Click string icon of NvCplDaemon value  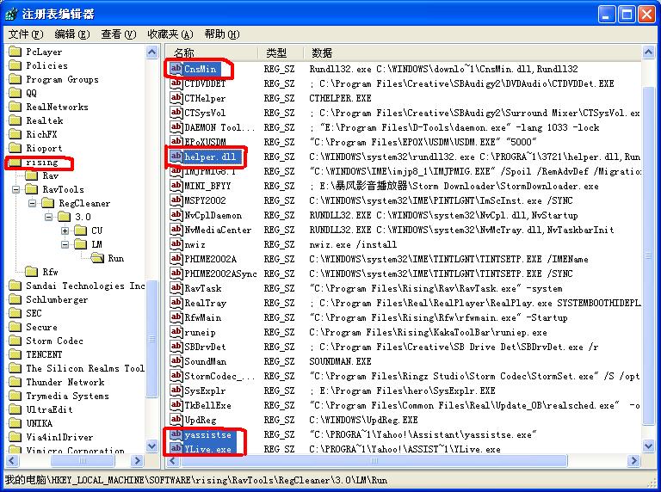click(x=176, y=215)
